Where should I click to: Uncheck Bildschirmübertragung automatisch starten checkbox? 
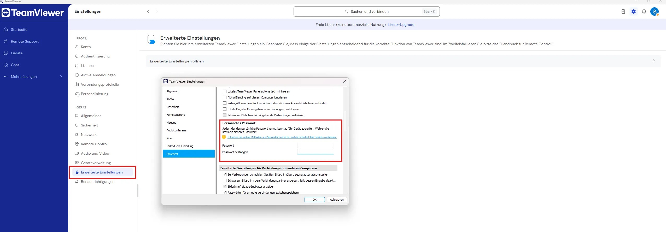[225, 175]
